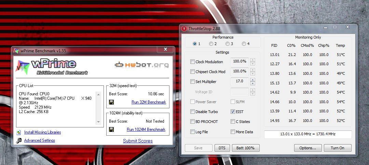Start the Run 1024M Benchmark link
Screen dimensions: 369x165
146,129
